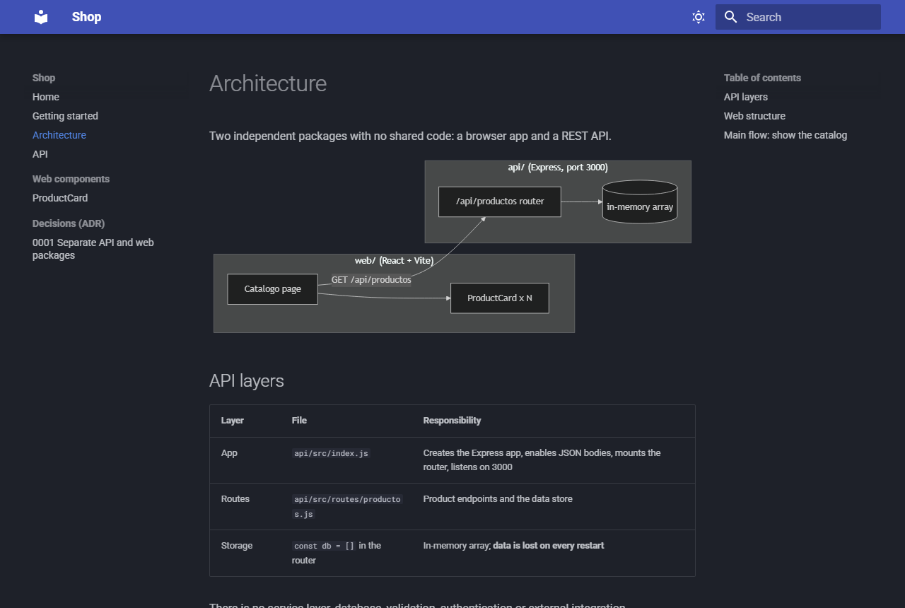The width and height of the screenshot is (905, 608).
Task: Click the Table of contents label
Action: [x=762, y=78]
